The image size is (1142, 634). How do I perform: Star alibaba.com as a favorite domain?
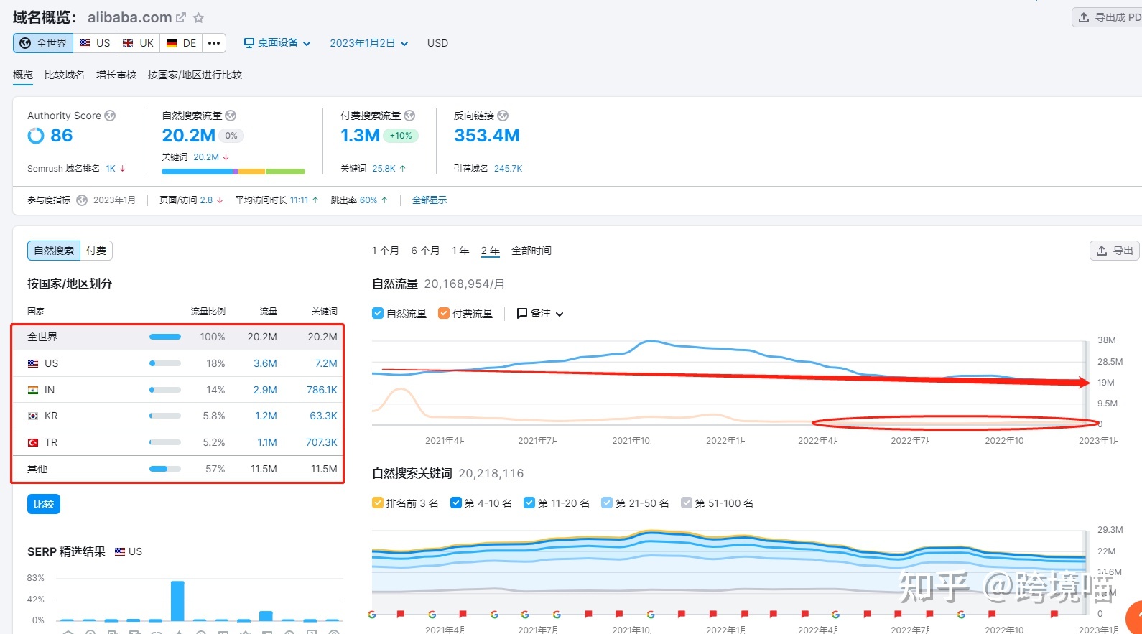click(199, 18)
